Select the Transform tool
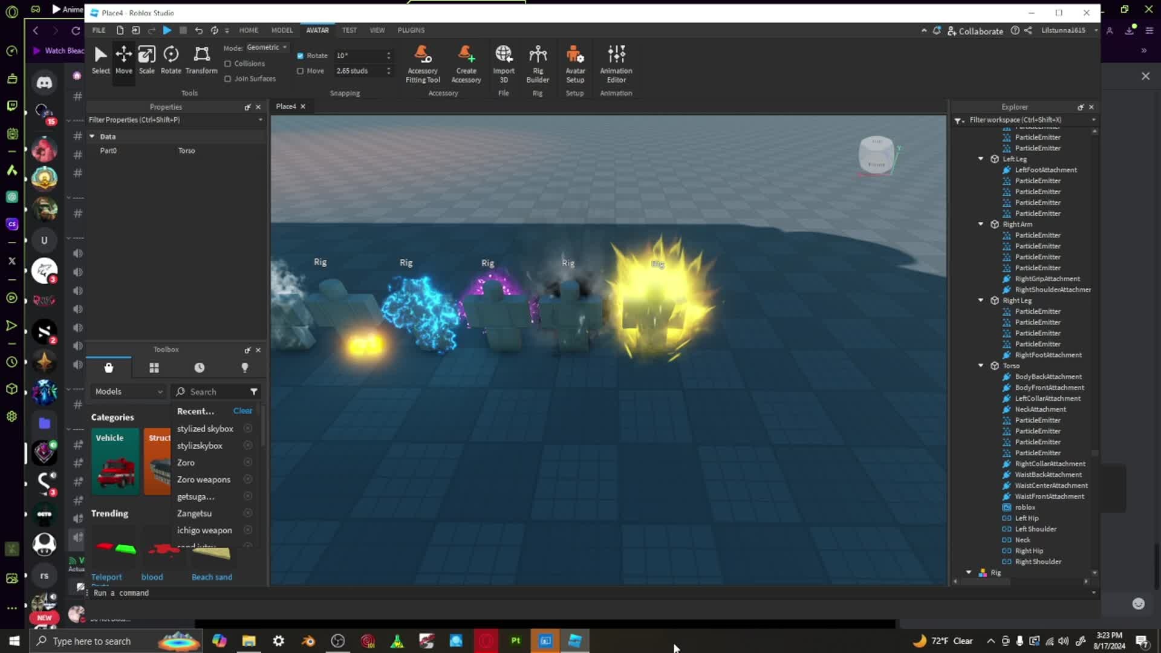The height and width of the screenshot is (653, 1161). [x=201, y=59]
